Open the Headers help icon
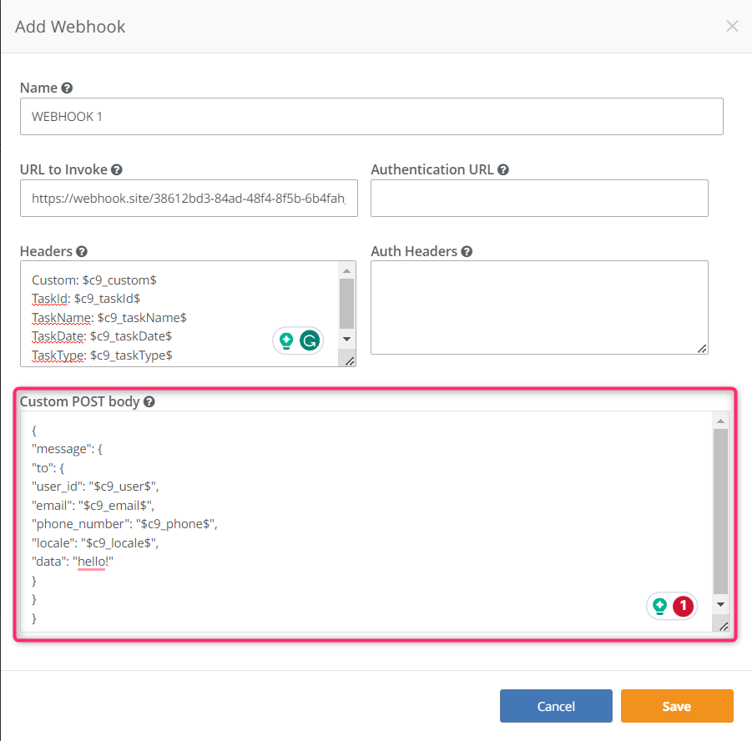This screenshot has width=752, height=741. coord(82,251)
